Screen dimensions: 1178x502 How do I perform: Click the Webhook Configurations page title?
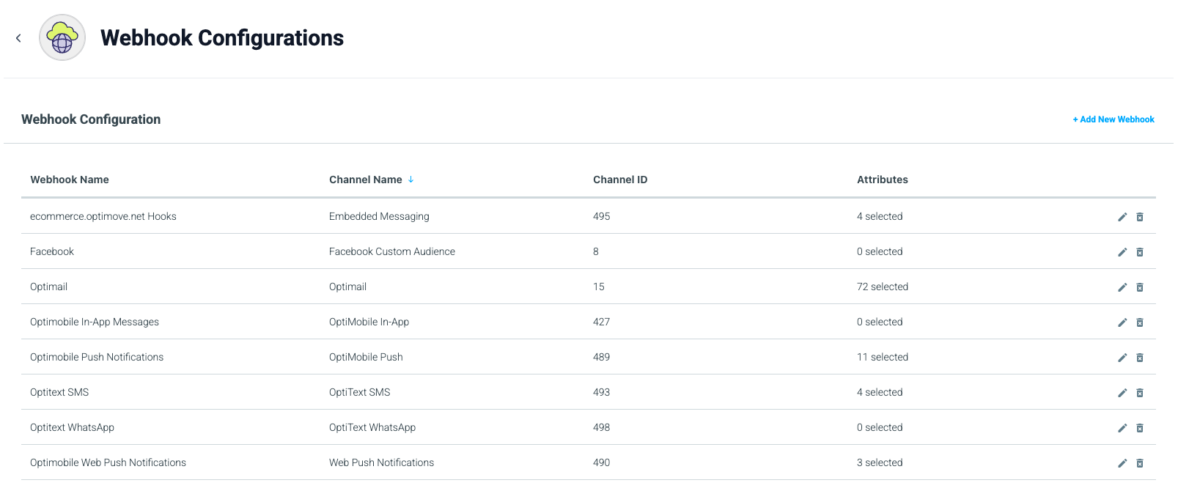coord(222,38)
